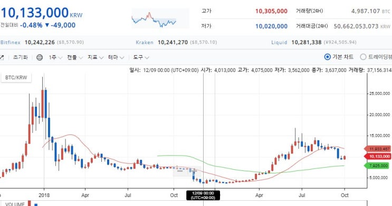Screen dimensions: 392x206
Task: Click the 2018 label on time axis
Action: point(44,195)
